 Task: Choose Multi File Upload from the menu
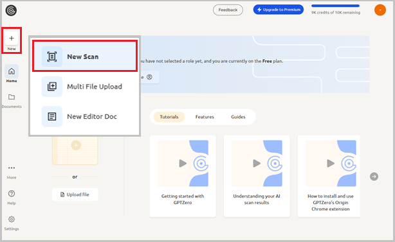coord(85,87)
